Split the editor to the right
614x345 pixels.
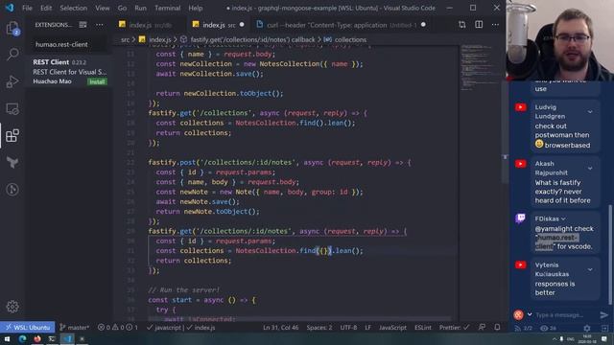(479, 25)
